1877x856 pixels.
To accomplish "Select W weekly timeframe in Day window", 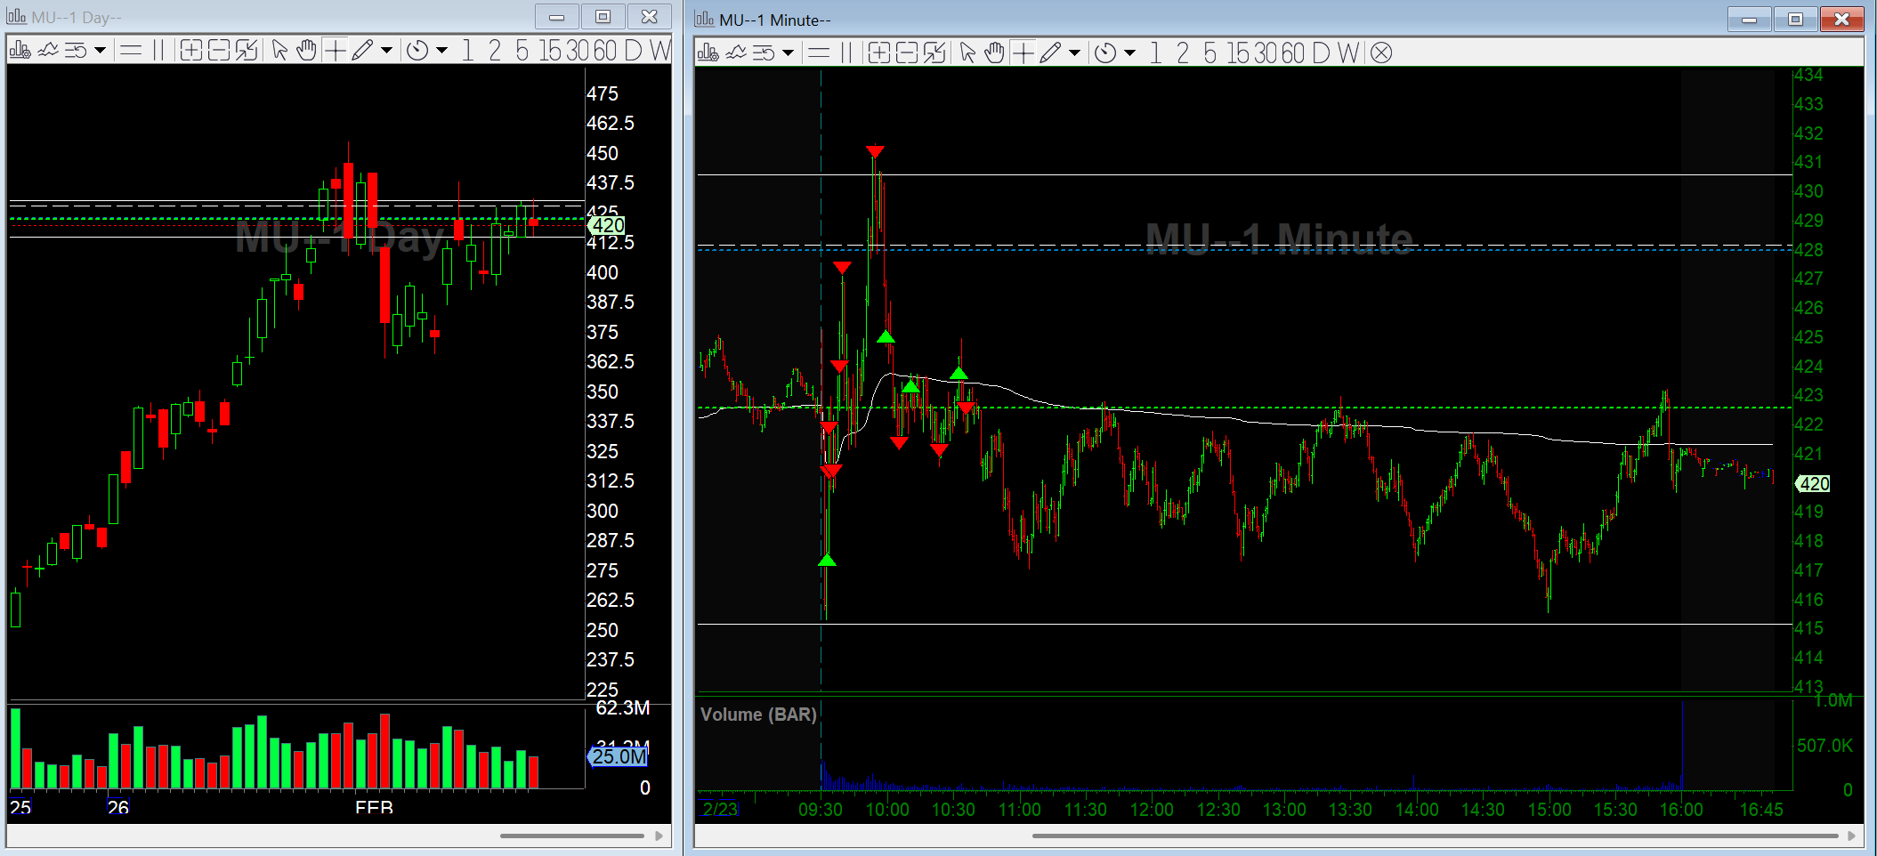I will tap(659, 51).
